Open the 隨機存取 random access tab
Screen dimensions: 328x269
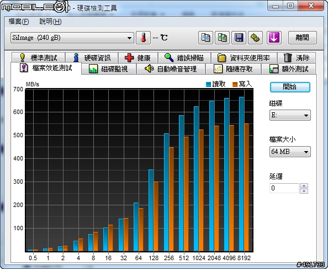pyautogui.click(x=233, y=69)
